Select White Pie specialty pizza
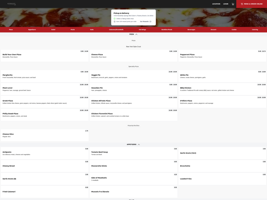The image size is (267, 200). 222,76
